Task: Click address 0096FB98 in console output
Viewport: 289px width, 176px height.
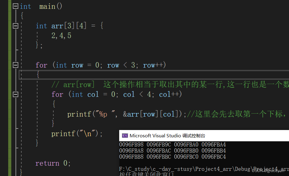Action: 131,145
